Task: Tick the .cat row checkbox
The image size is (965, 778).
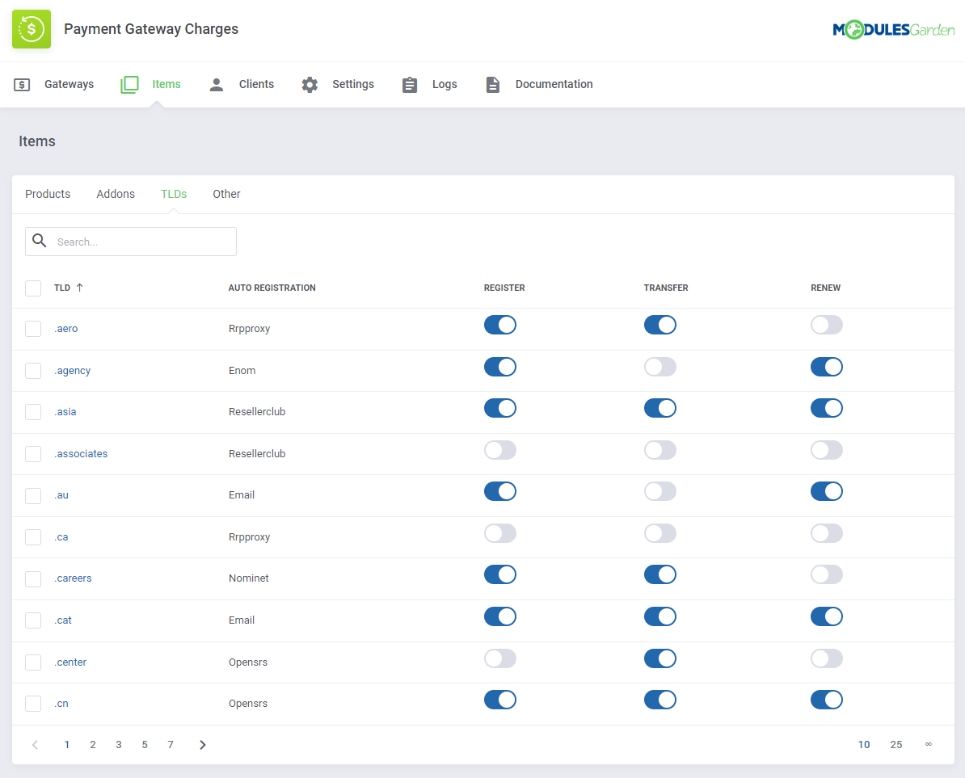Action: tap(33, 620)
